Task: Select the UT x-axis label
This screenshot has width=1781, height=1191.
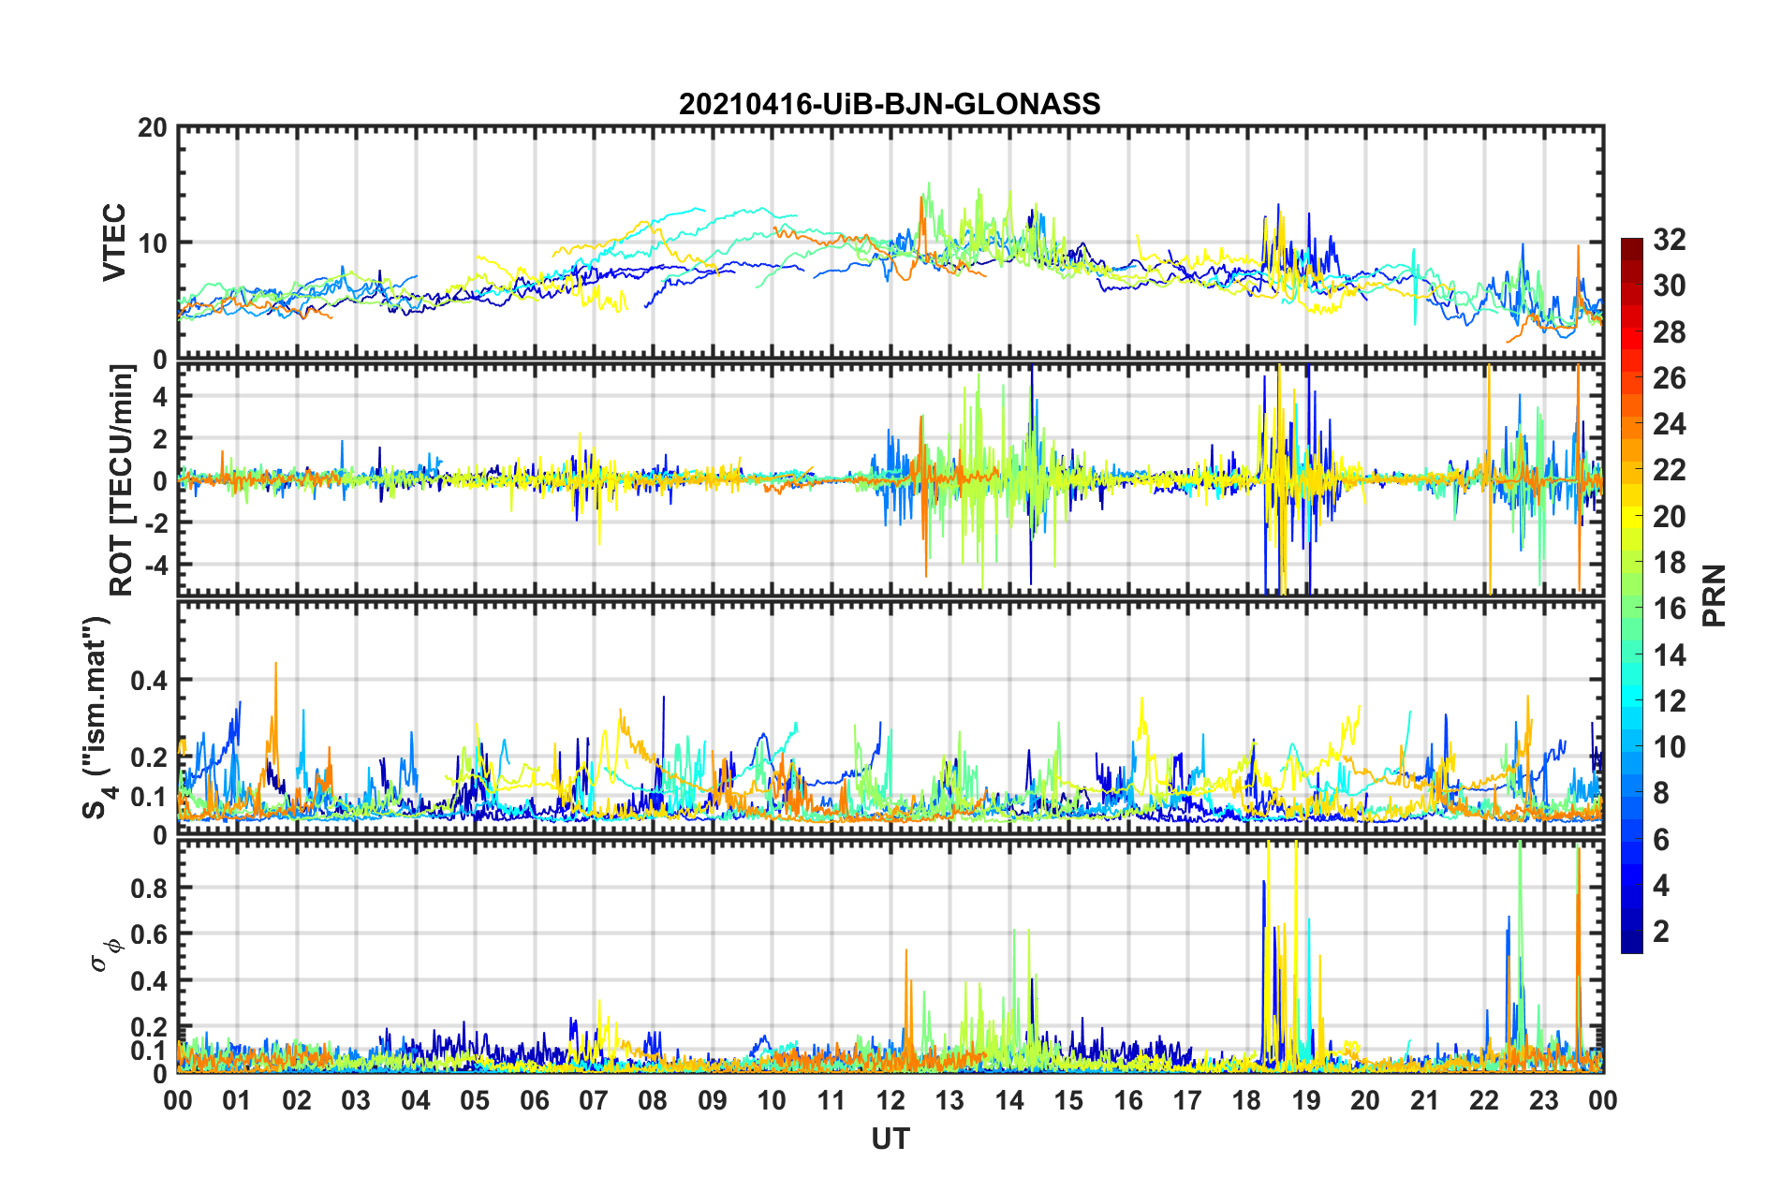Action: (890, 1138)
